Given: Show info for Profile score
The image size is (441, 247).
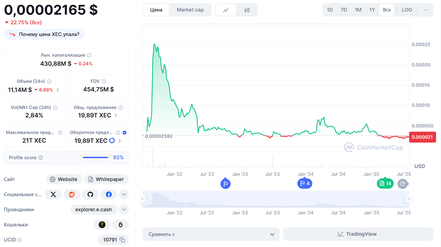Looking at the screenshot, I should point(41,158).
